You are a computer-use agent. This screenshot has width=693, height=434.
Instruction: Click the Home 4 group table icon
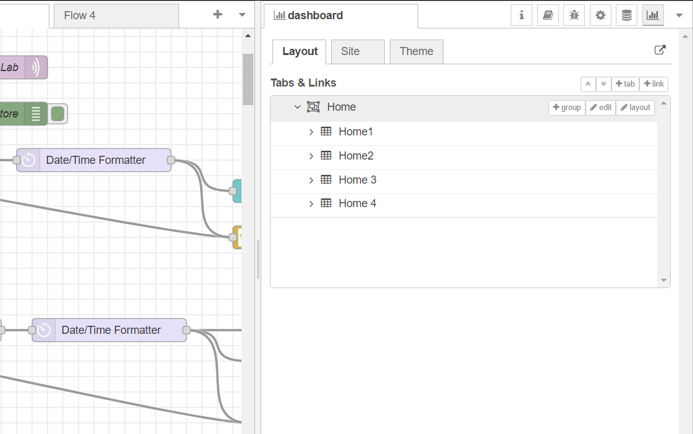coord(326,203)
